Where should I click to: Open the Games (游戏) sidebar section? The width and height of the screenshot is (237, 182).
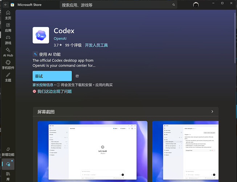pyautogui.click(x=8, y=40)
